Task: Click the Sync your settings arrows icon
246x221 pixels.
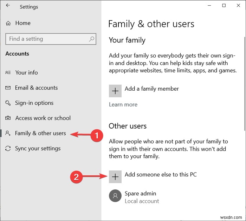Action: [8, 148]
